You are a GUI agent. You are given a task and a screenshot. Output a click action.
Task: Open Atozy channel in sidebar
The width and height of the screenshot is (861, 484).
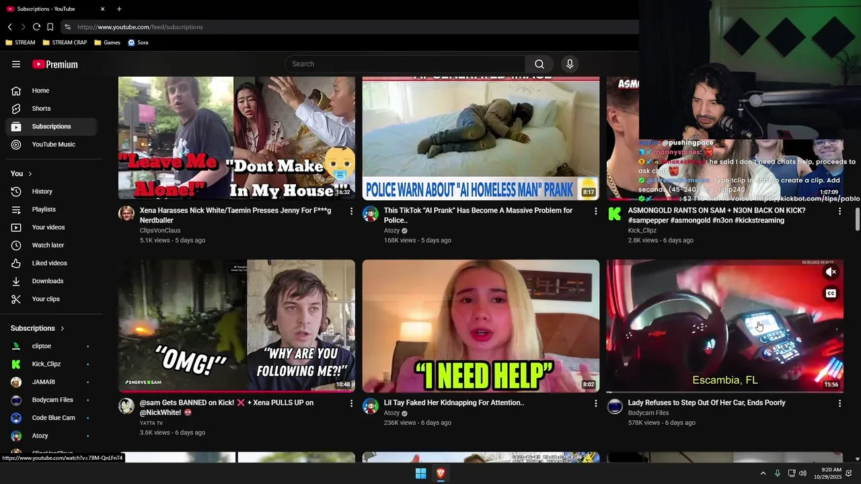click(x=51, y=436)
